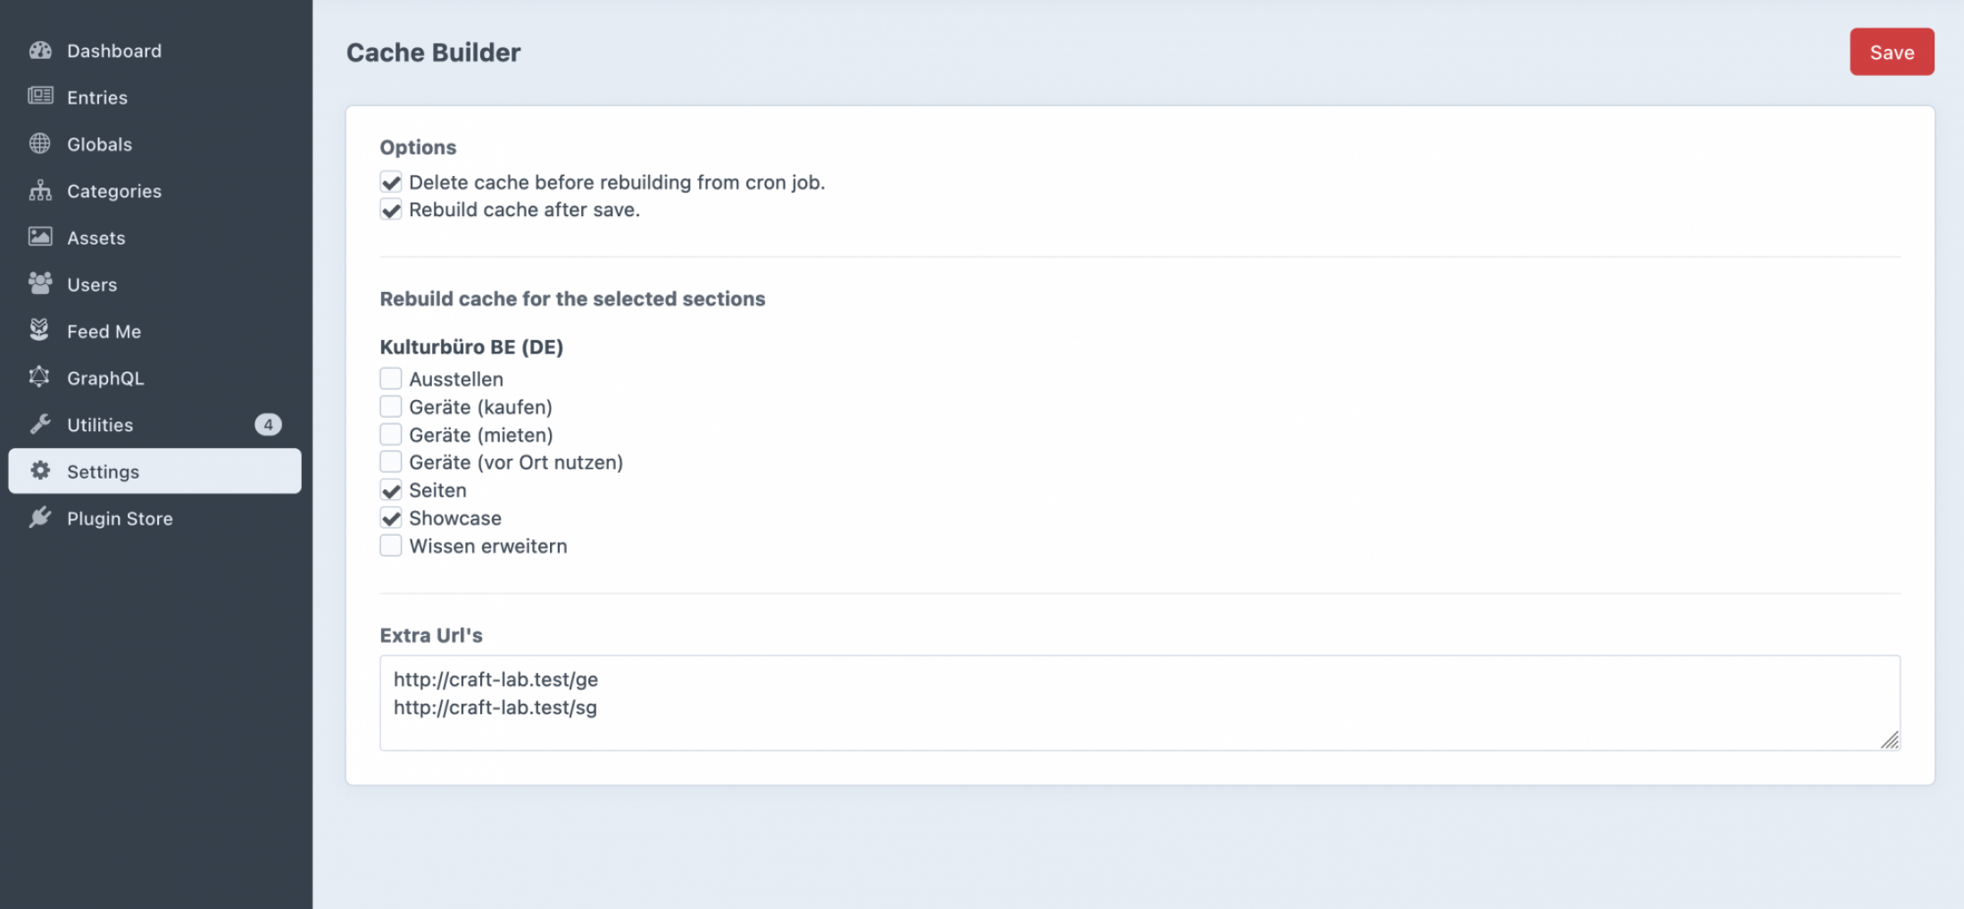This screenshot has width=1964, height=909.
Task: Click the GraphQL logo icon
Action: coord(40,378)
